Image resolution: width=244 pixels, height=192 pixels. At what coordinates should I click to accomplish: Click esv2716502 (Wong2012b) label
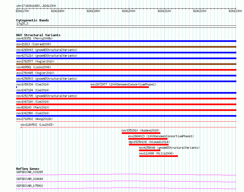click(35, 119)
